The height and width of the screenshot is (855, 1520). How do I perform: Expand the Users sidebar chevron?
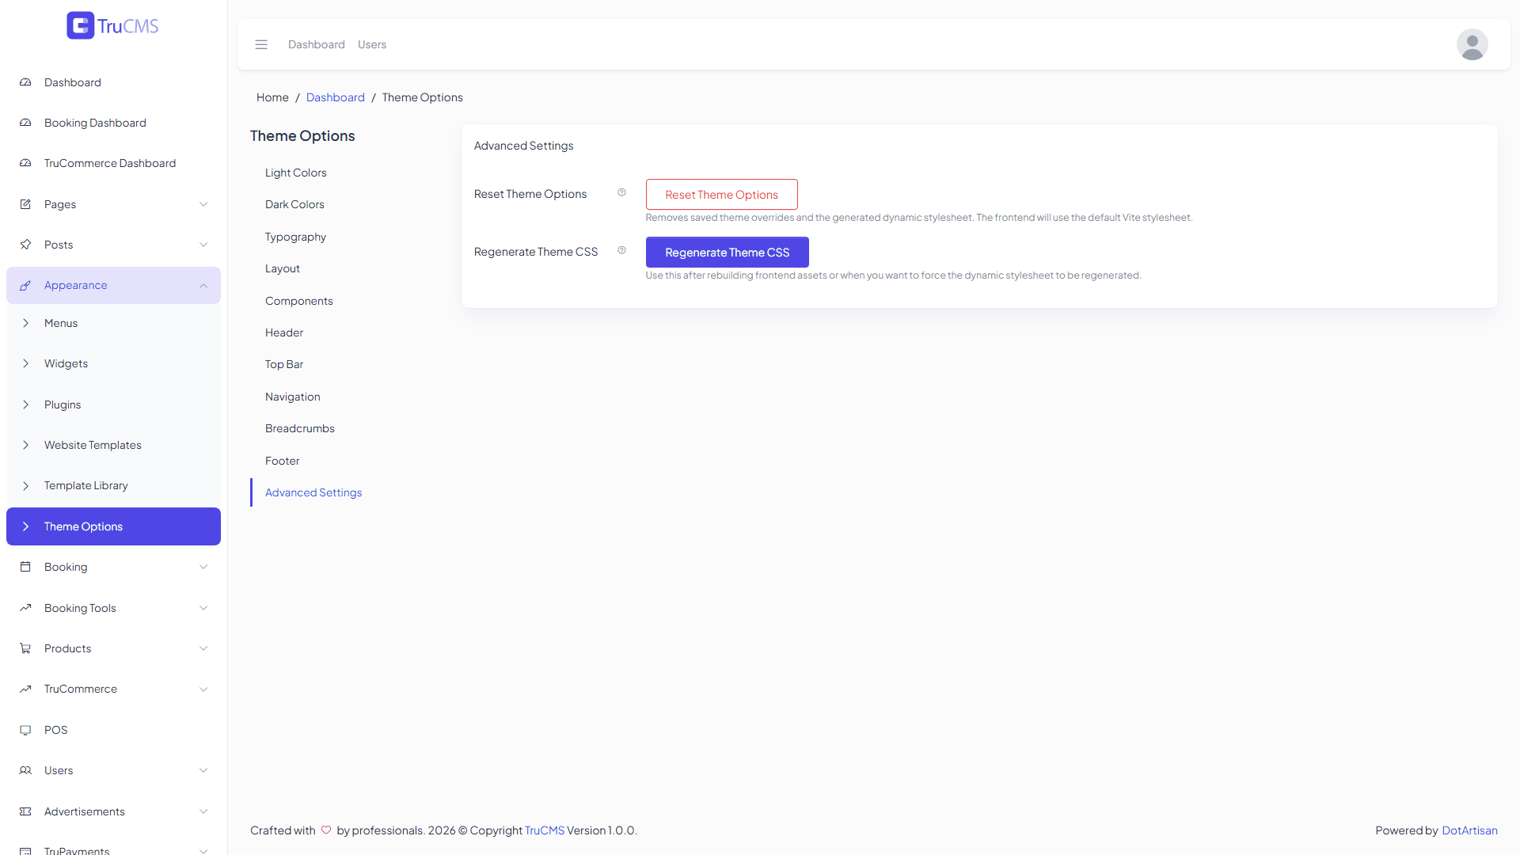(203, 770)
